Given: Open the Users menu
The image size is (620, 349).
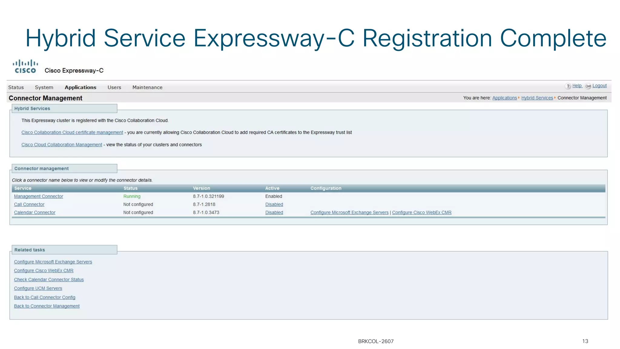Looking at the screenshot, I should click(x=114, y=87).
